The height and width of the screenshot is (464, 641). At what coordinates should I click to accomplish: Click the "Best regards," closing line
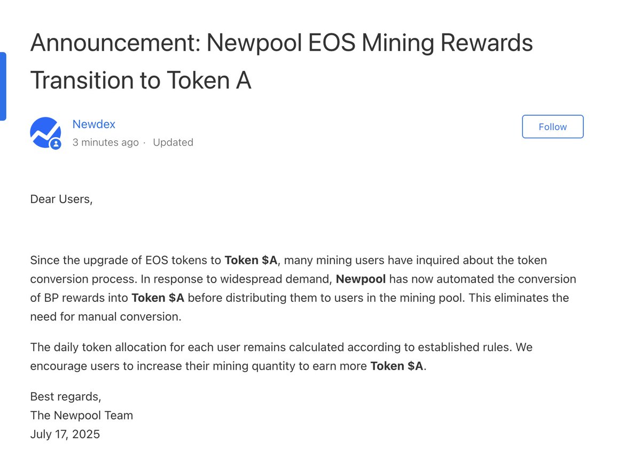(66, 397)
